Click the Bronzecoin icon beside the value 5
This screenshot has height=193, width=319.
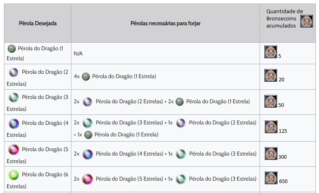(271, 52)
